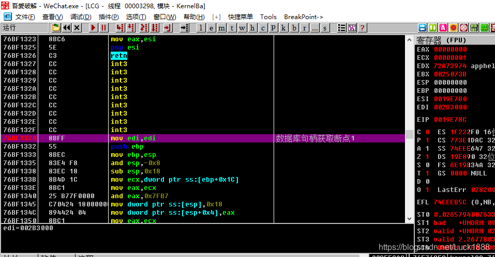Open Memory map with 'm' button
This screenshot has height=257, width=495.
click(x=221, y=28)
